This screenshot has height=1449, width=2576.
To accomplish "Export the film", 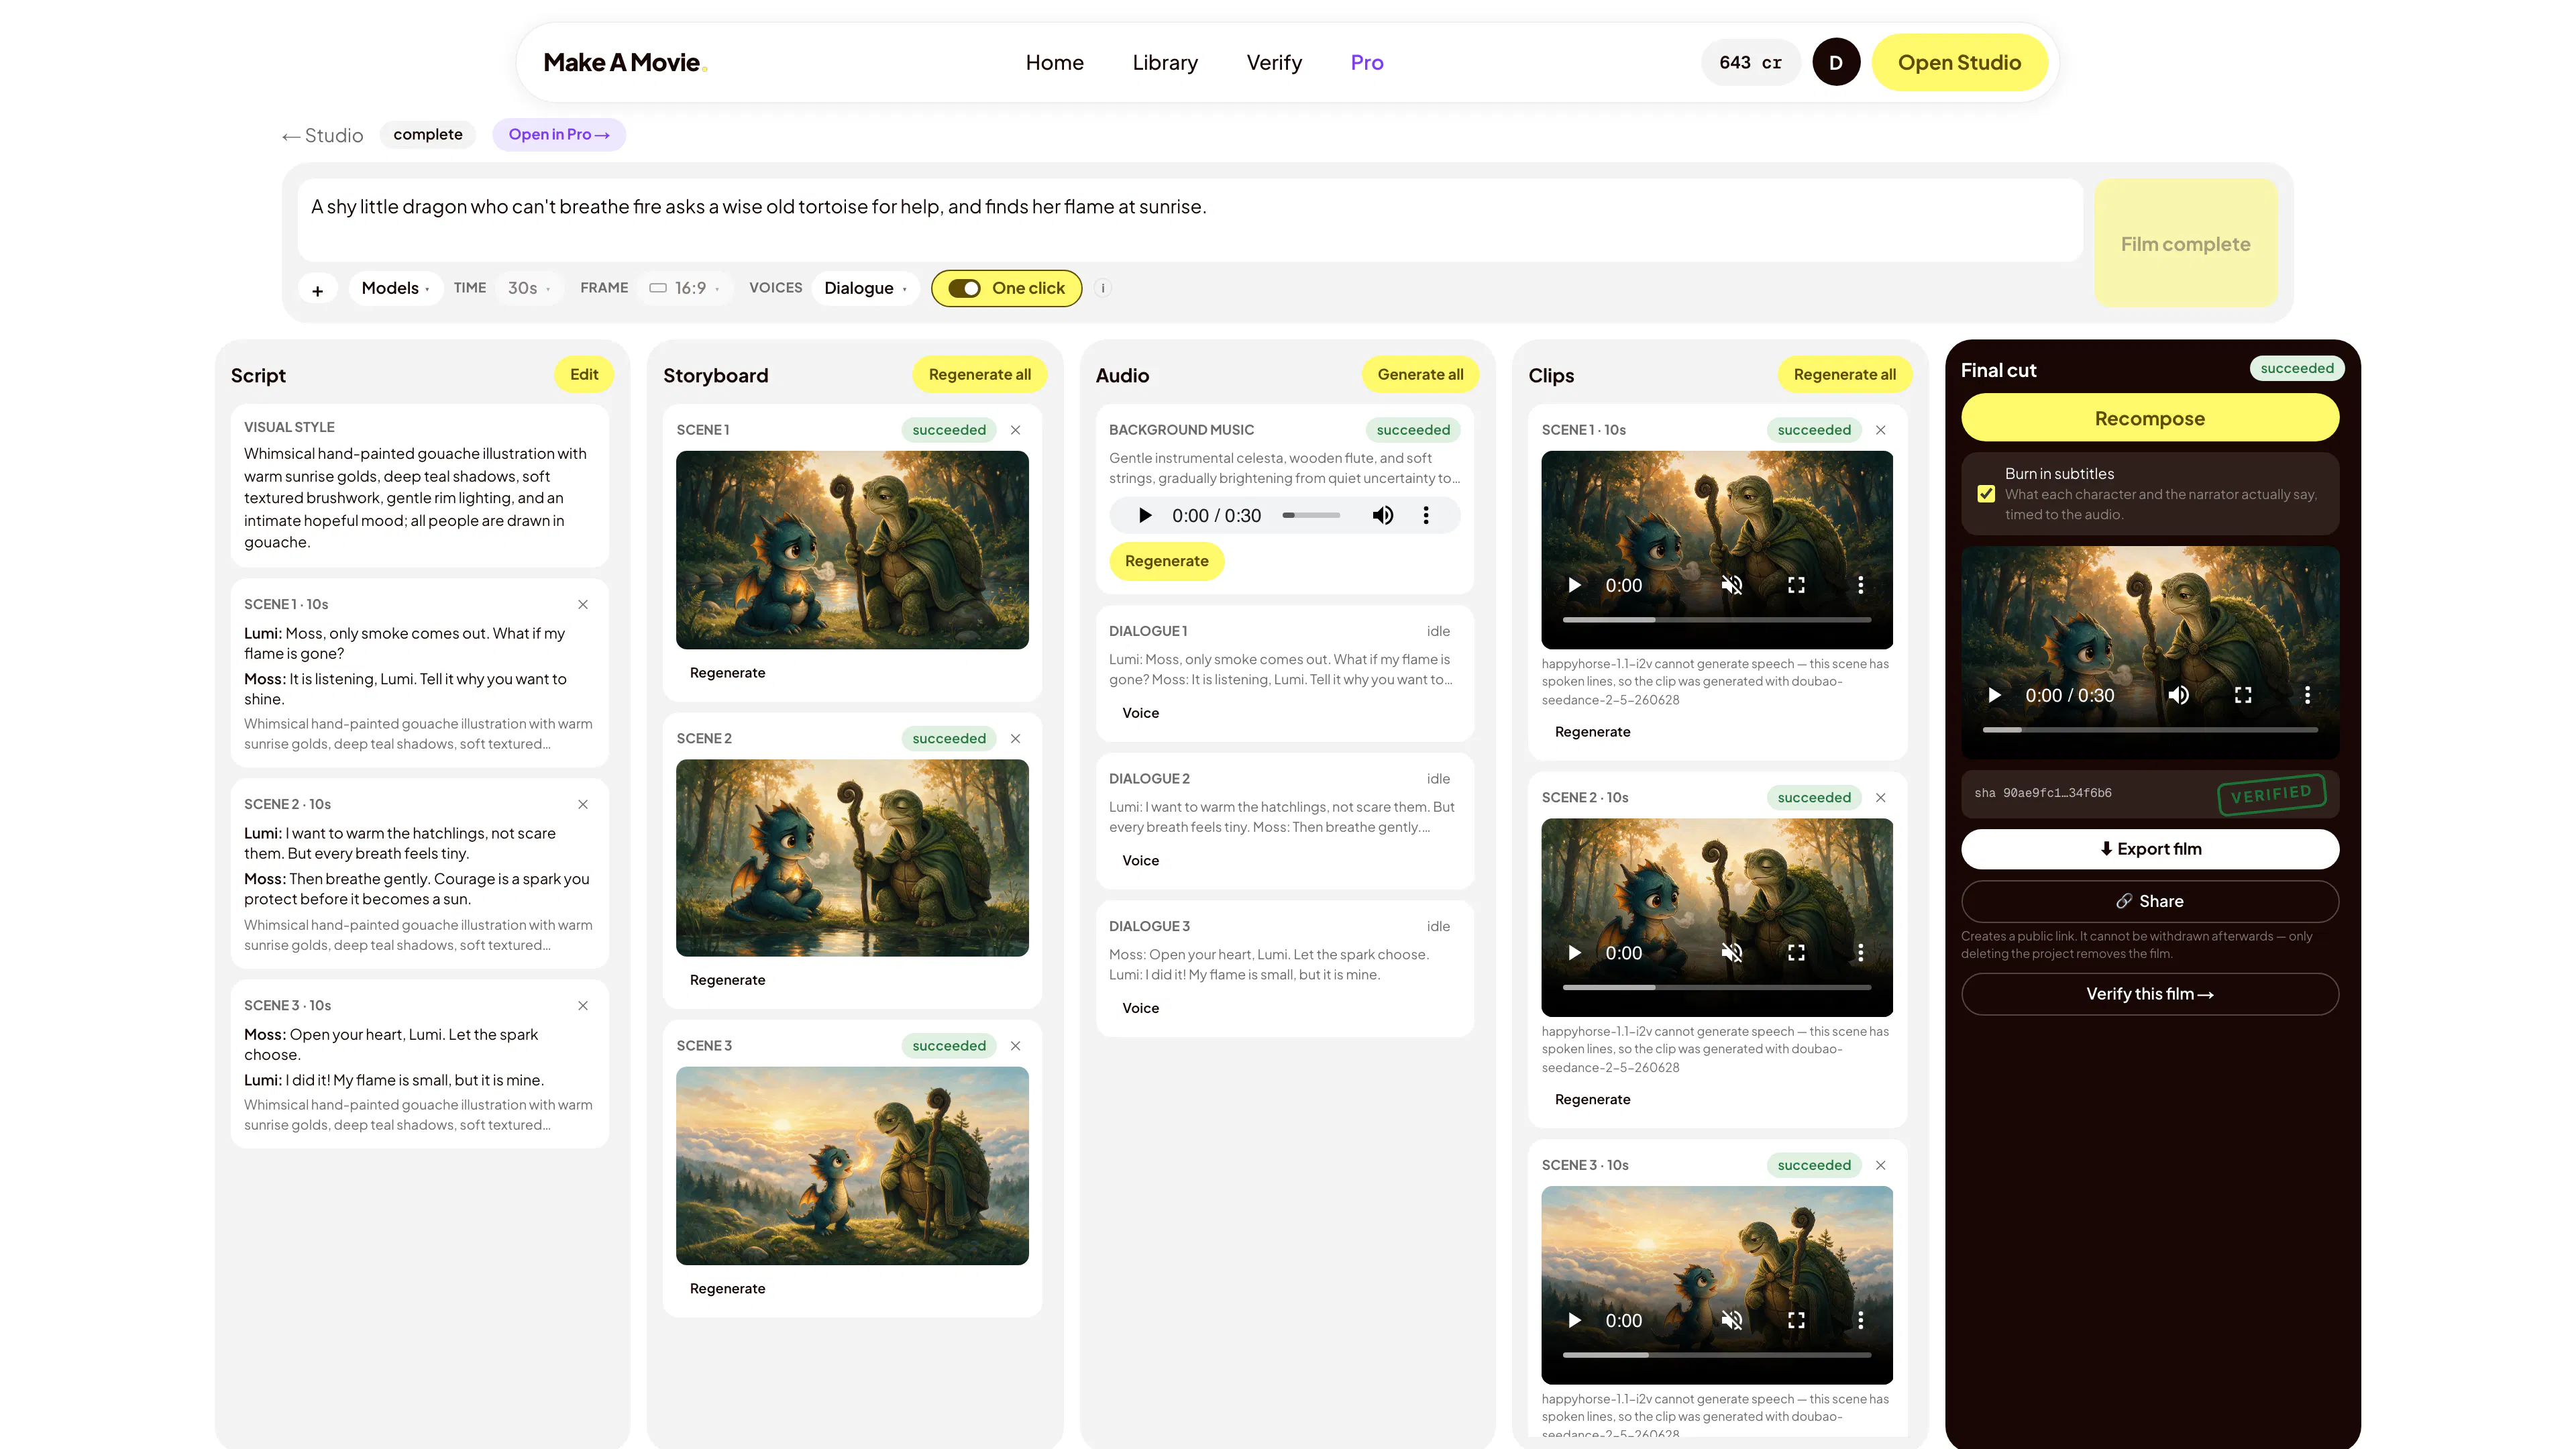I will tap(2150, 850).
